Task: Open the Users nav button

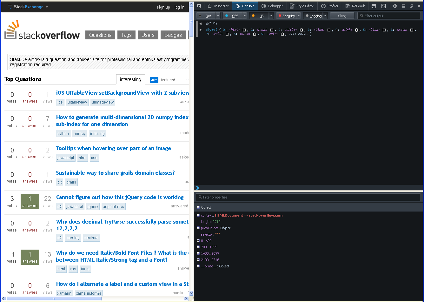Action: click(x=148, y=35)
